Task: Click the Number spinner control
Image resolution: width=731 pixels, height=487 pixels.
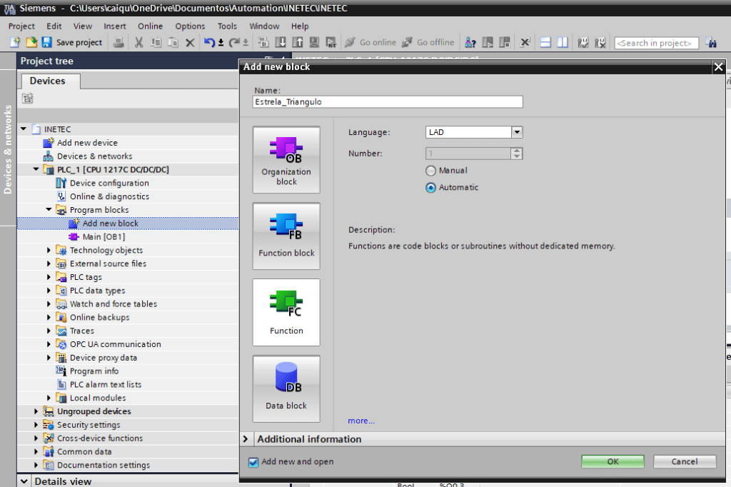Action: point(517,154)
